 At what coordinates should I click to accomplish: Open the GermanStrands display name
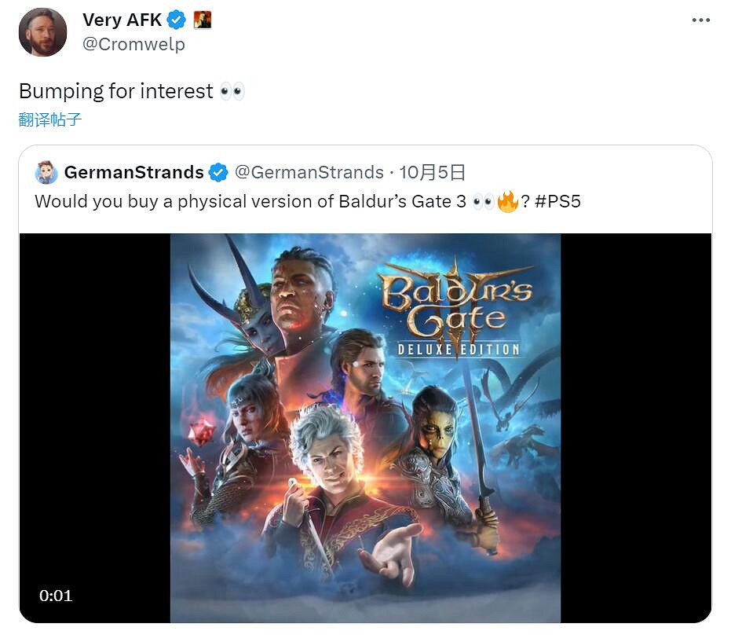pyautogui.click(x=133, y=173)
